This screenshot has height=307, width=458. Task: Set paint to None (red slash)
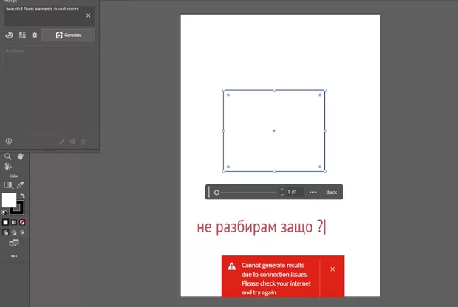[21, 221]
